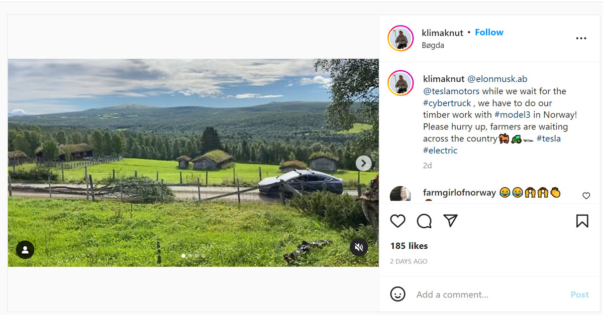603x315 pixels.
Task: Open farmgirlofnorway's profile avatar
Action: pos(400,195)
